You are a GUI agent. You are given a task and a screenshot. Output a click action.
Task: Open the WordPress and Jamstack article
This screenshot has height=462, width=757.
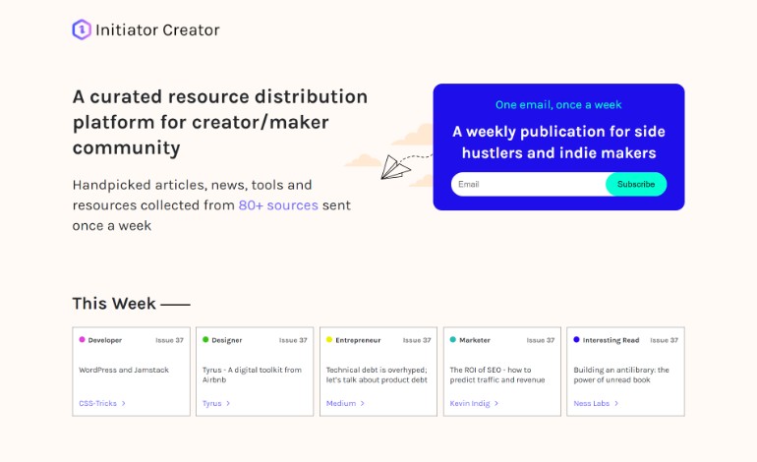(124, 370)
